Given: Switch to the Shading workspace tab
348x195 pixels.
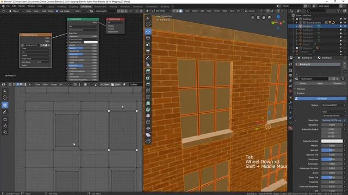Looking at the screenshot, I should 113,6.
